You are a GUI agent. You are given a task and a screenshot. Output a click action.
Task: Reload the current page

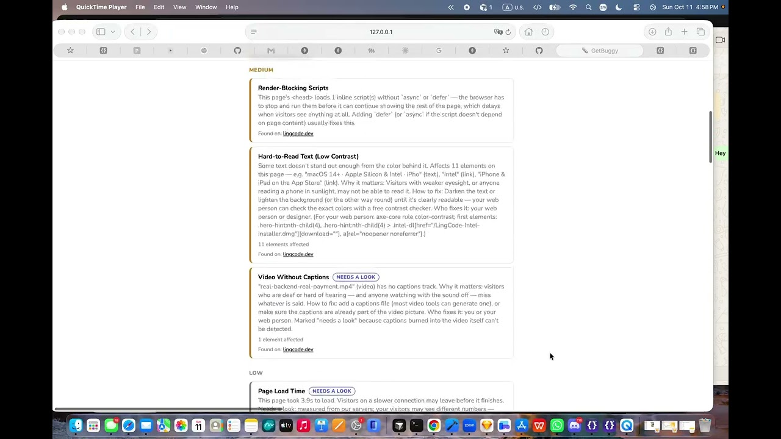click(x=508, y=32)
